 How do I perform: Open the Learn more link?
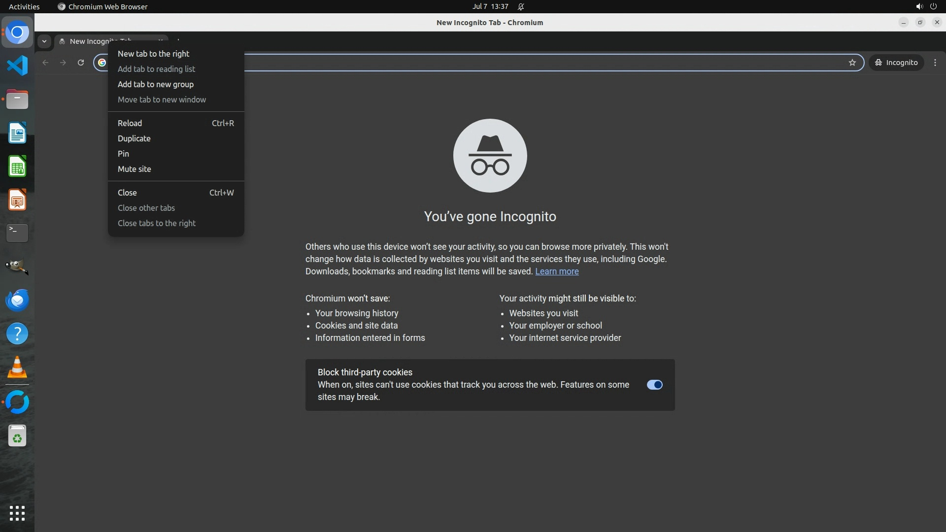557,271
